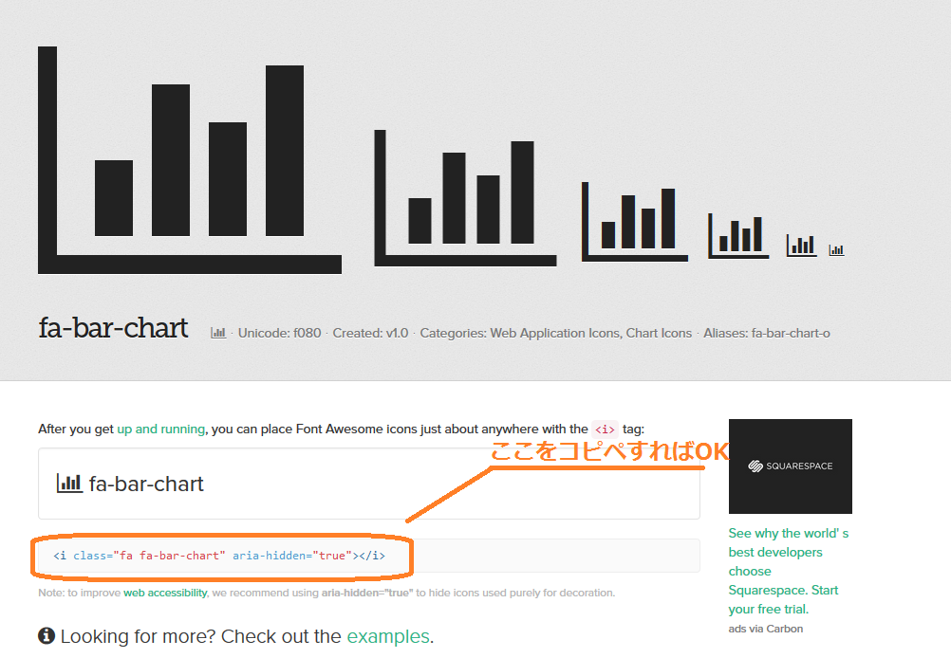Click the 'Created: v1.0' text
Screen dimensions: 951x658
(370, 333)
